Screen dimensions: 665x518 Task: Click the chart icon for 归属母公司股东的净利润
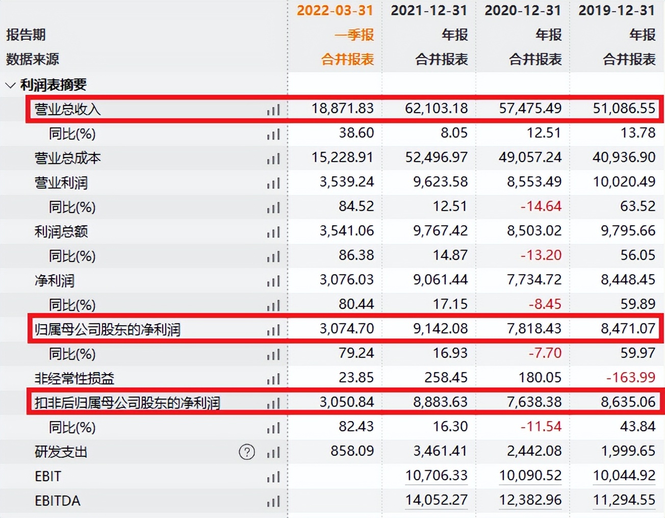[274, 330]
